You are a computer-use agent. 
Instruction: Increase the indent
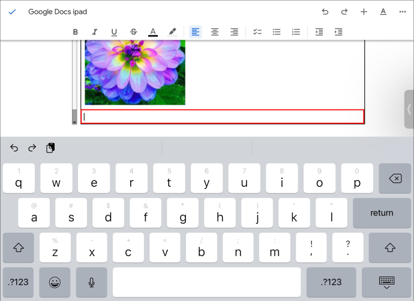click(x=338, y=32)
